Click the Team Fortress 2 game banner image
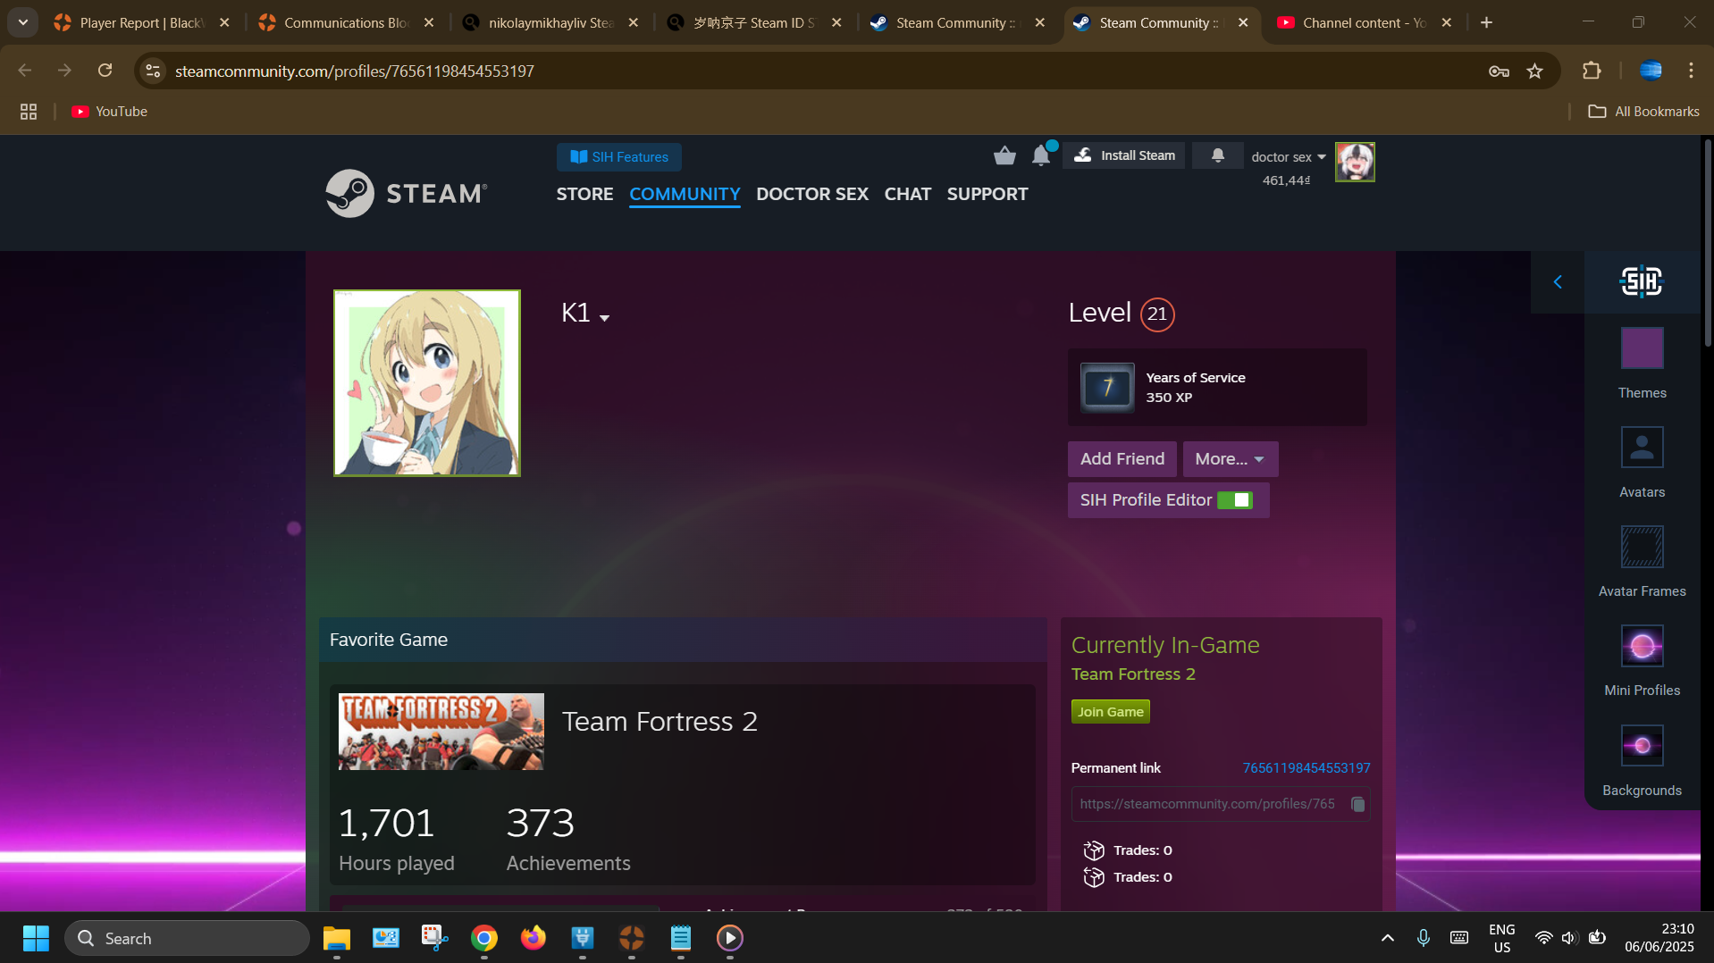 441,732
